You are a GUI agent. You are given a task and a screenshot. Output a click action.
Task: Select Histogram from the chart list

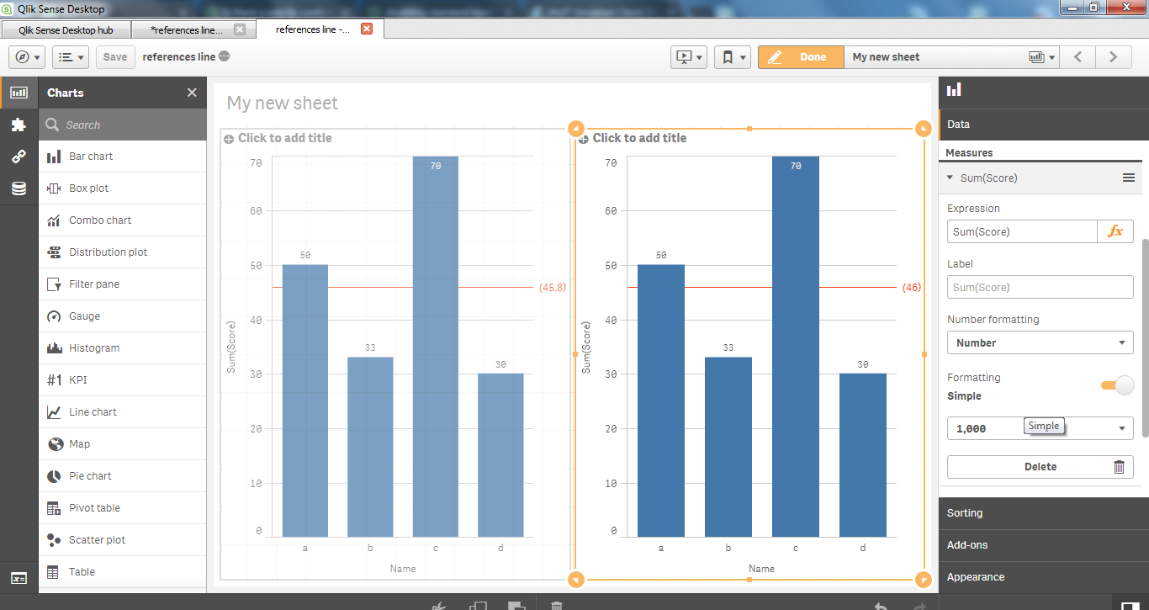[x=123, y=348]
